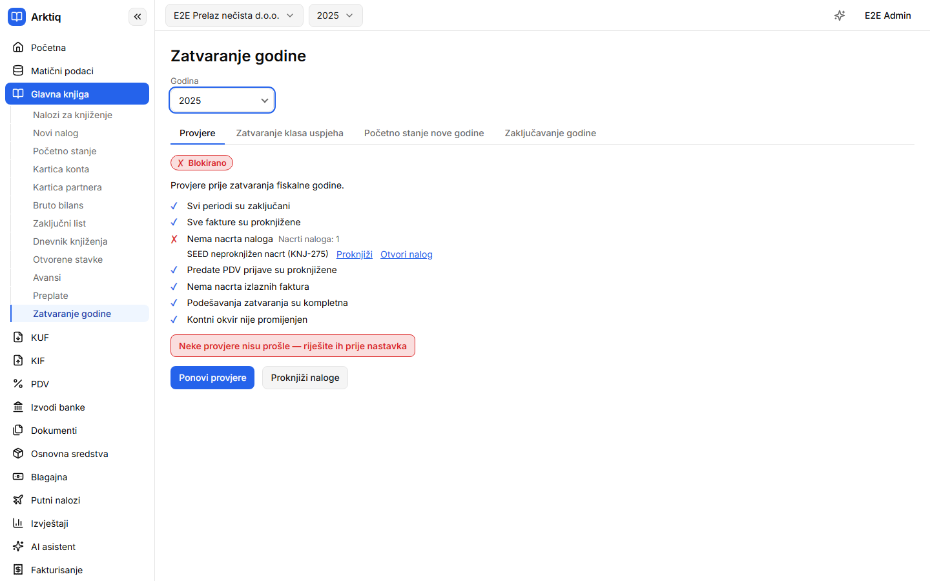This screenshot has width=930, height=581.
Task: Click the checkmark beside Podešavanja zatvaranja su kompletna
Action: coord(174,303)
